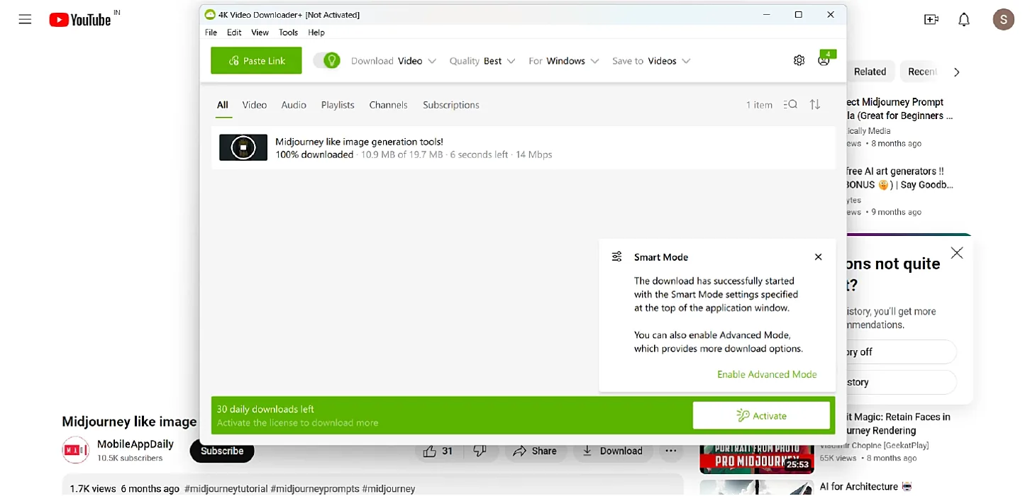
Task: Open the For Windows format dropdown
Action: click(x=563, y=61)
